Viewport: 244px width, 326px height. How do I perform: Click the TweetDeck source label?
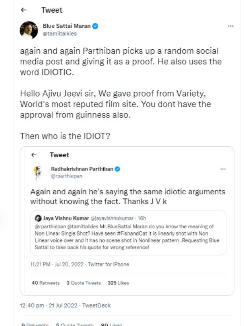96,305
